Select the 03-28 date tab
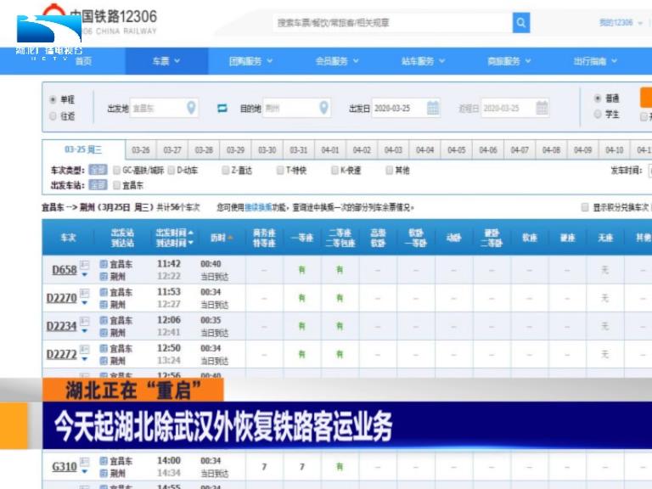652x489 pixels. pos(204,150)
